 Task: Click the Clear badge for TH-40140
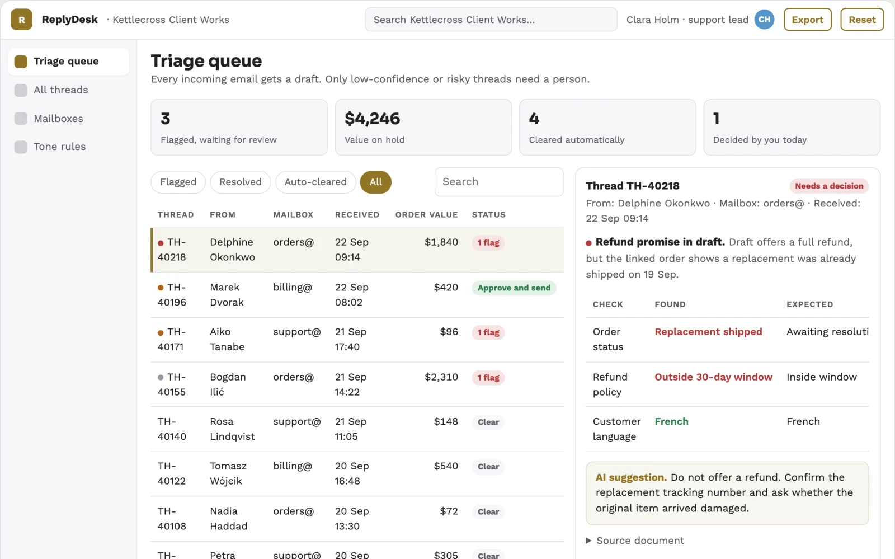[488, 422]
